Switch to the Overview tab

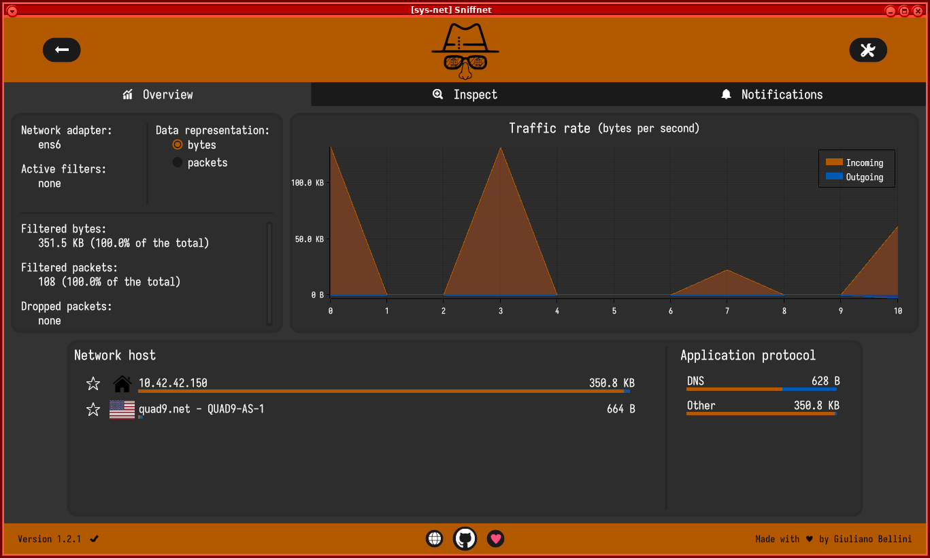pyautogui.click(x=158, y=94)
